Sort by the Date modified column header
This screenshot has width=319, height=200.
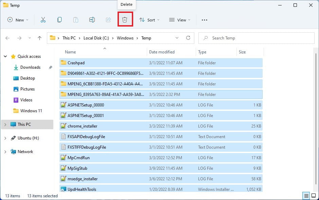[x=162, y=52]
